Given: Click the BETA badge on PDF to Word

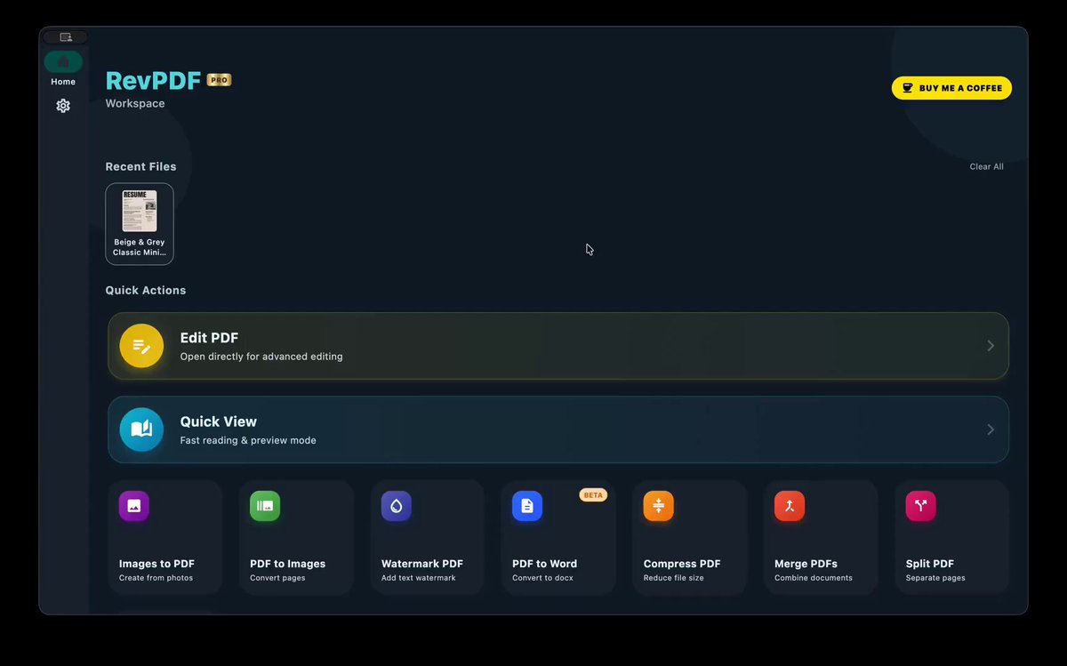Looking at the screenshot, I should (x=593, y=495).
